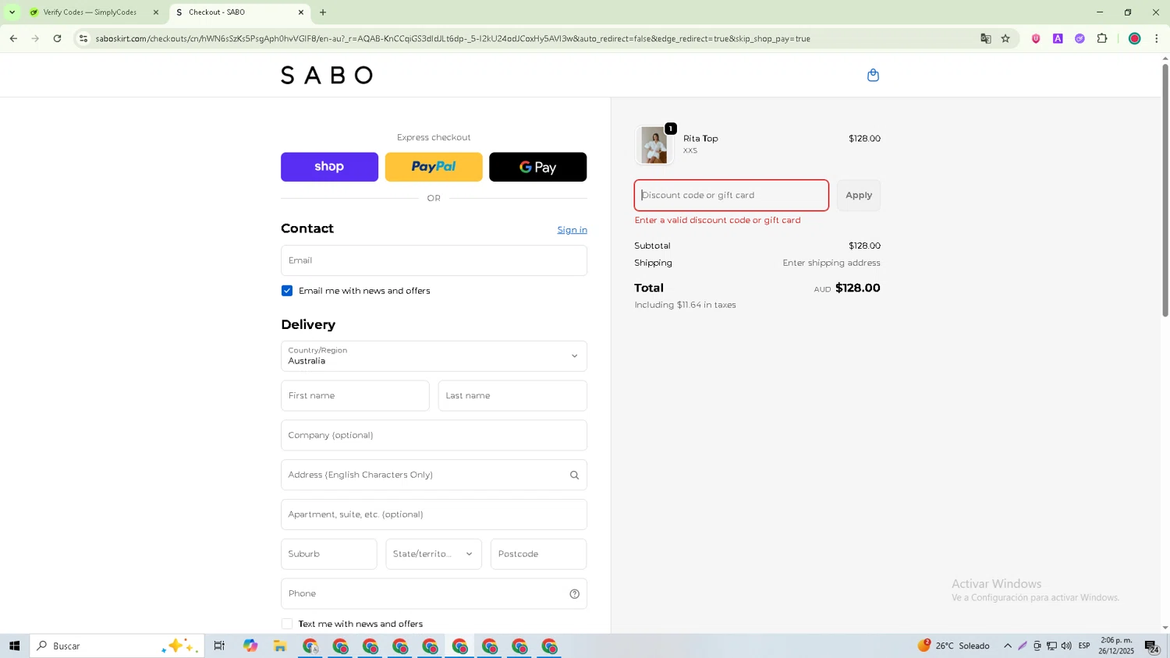This screenshot has height=658, width=1170.
Task: Open the notification center icon
Action: coord(1152,646)
